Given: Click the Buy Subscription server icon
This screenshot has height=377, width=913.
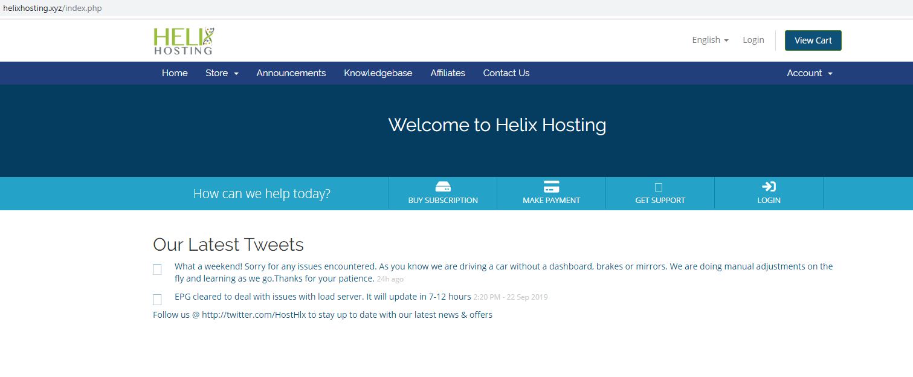Looking at the screenshot, I should 443,187.
